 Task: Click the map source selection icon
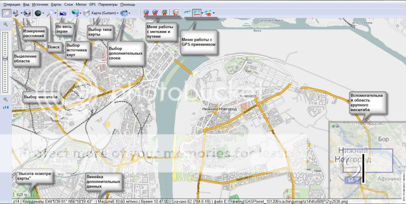(x=75, y=13)
